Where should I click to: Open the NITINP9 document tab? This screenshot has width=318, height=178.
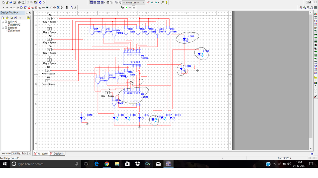click(x=41, y=154)
